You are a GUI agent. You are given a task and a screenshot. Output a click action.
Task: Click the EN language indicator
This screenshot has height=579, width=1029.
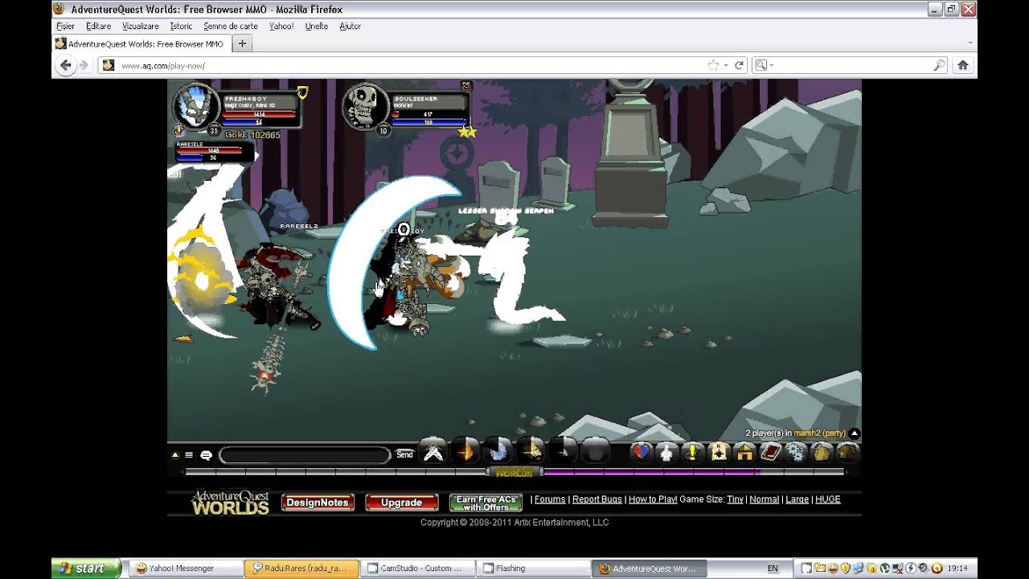(773, 568)
